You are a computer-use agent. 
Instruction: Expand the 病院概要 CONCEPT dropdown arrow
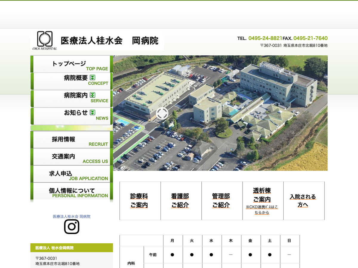(92, 77)
